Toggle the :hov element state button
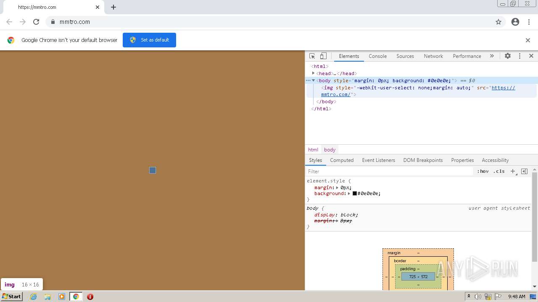The height and width of the screenshot is (302, 538). pyautogui.click(x=483, y=172)
